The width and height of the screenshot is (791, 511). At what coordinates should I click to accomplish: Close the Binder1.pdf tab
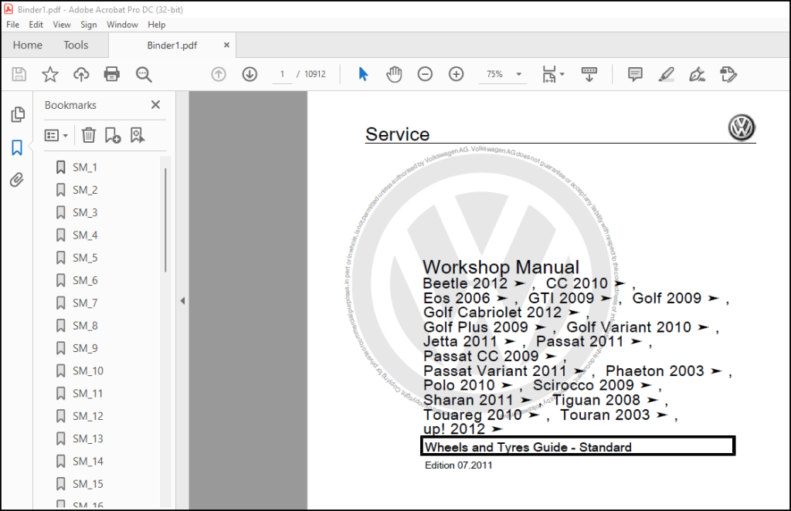(x=226, y=45)
